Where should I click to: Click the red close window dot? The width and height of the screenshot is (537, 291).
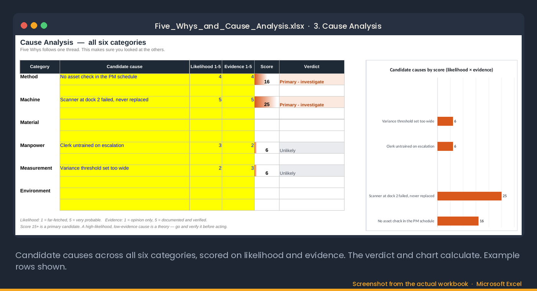24,26
